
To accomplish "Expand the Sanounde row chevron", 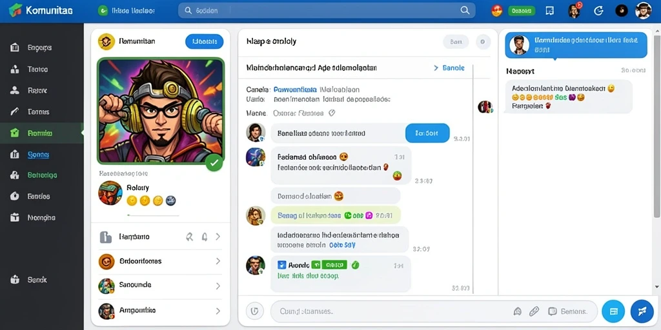I will (218, 286).
